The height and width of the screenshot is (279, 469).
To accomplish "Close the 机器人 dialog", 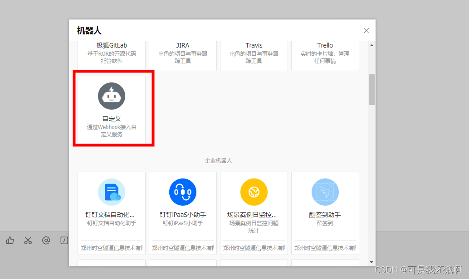I will (x=366, y=31).
